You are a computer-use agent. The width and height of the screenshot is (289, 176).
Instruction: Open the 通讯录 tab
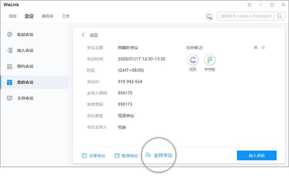(x=47, y=16)
